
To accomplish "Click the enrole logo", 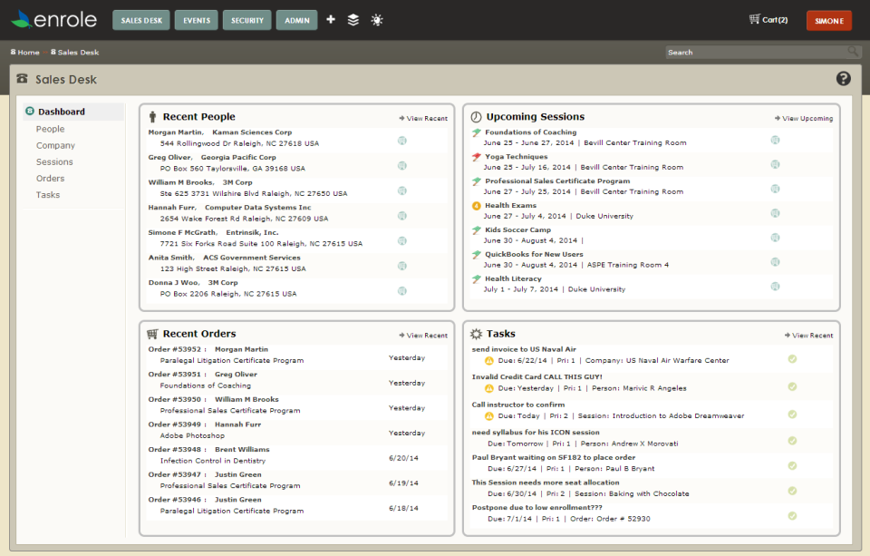I will (x=53, y=19).
